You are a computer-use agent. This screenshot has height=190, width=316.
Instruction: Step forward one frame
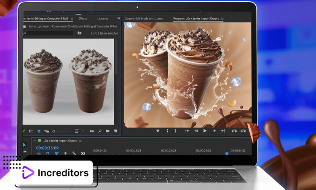point(214,131)
